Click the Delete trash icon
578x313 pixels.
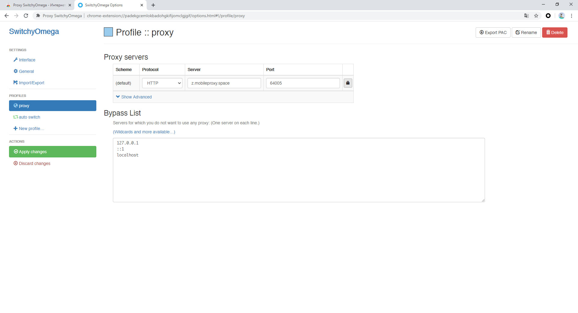pyautogui.click(x=548, y=33)
